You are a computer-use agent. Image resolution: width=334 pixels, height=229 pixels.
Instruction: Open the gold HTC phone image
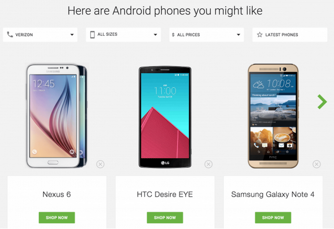273,116
